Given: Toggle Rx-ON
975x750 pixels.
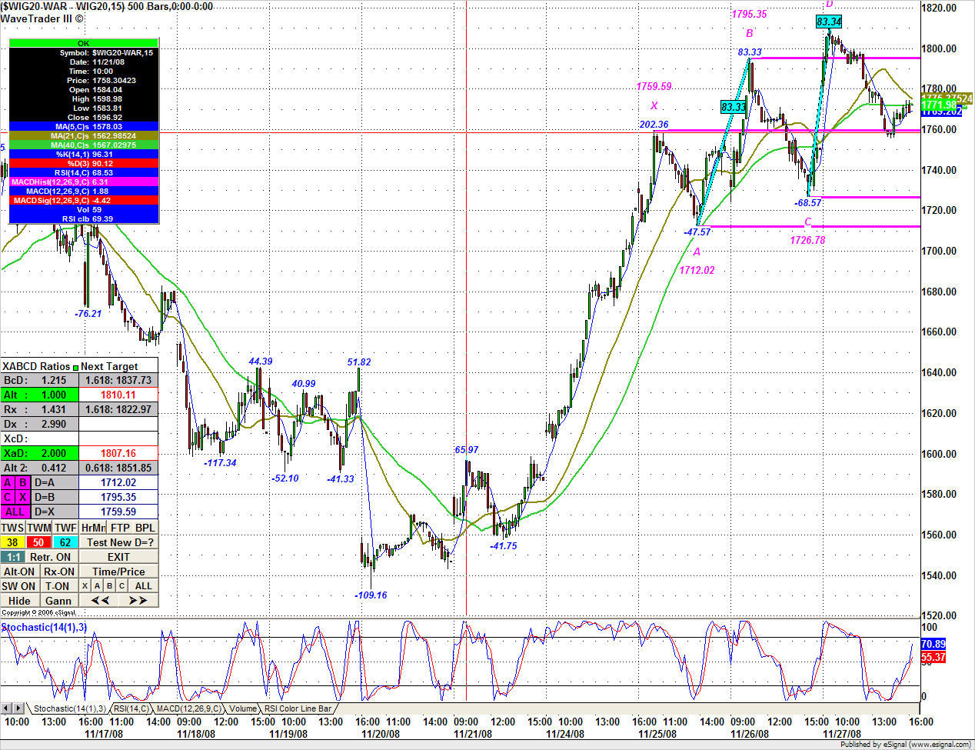Looking at the screenshot, I should pos(59,572).
